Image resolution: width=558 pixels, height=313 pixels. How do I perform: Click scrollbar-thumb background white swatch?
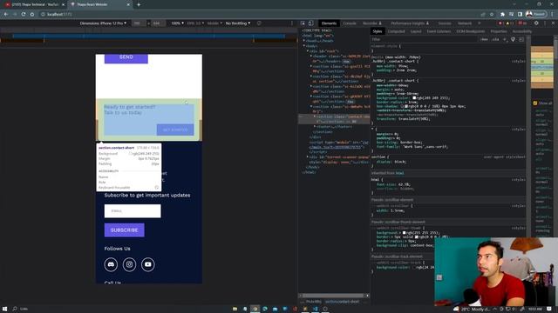404,233
